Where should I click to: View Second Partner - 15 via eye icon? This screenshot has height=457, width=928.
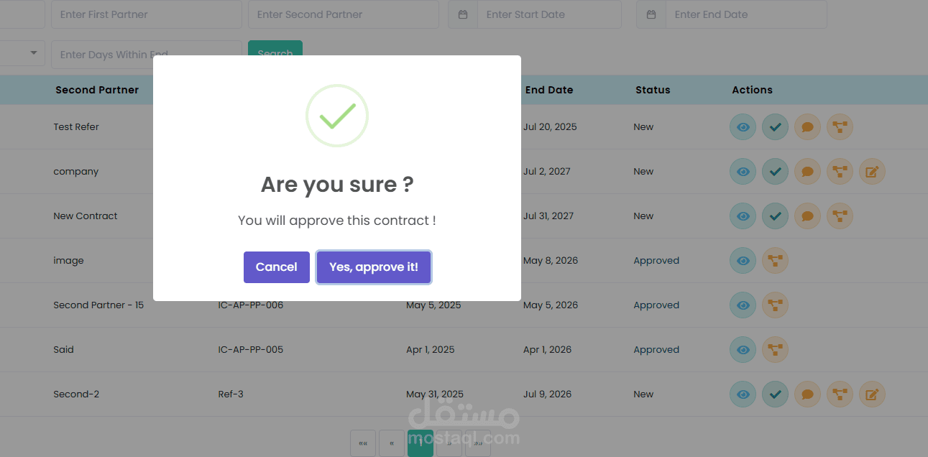point(743,305)
